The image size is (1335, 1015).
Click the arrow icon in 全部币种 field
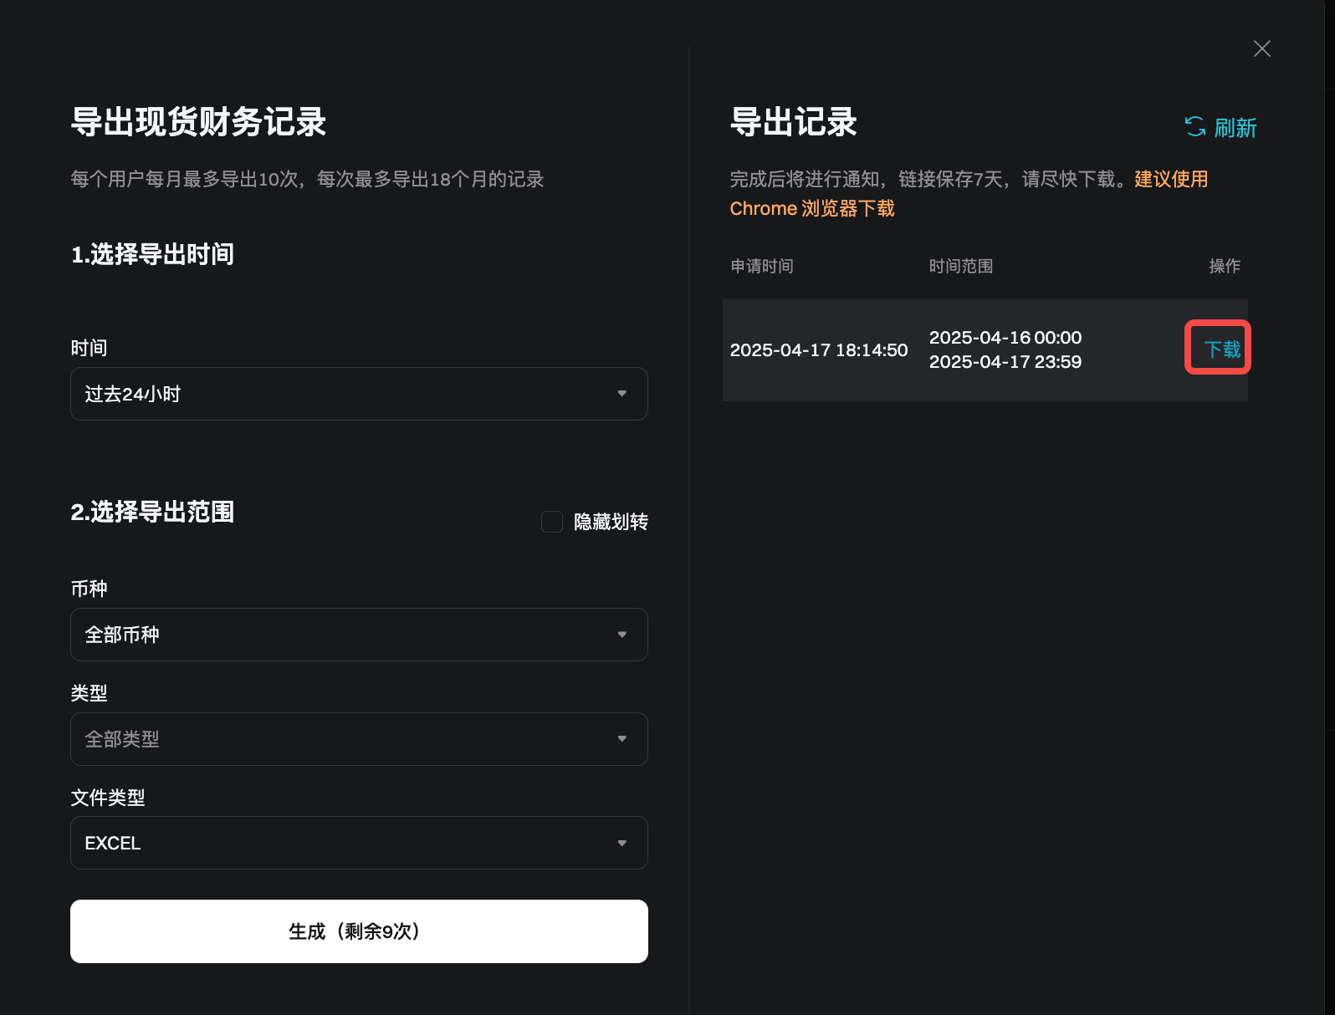click(x=621, y=635)
